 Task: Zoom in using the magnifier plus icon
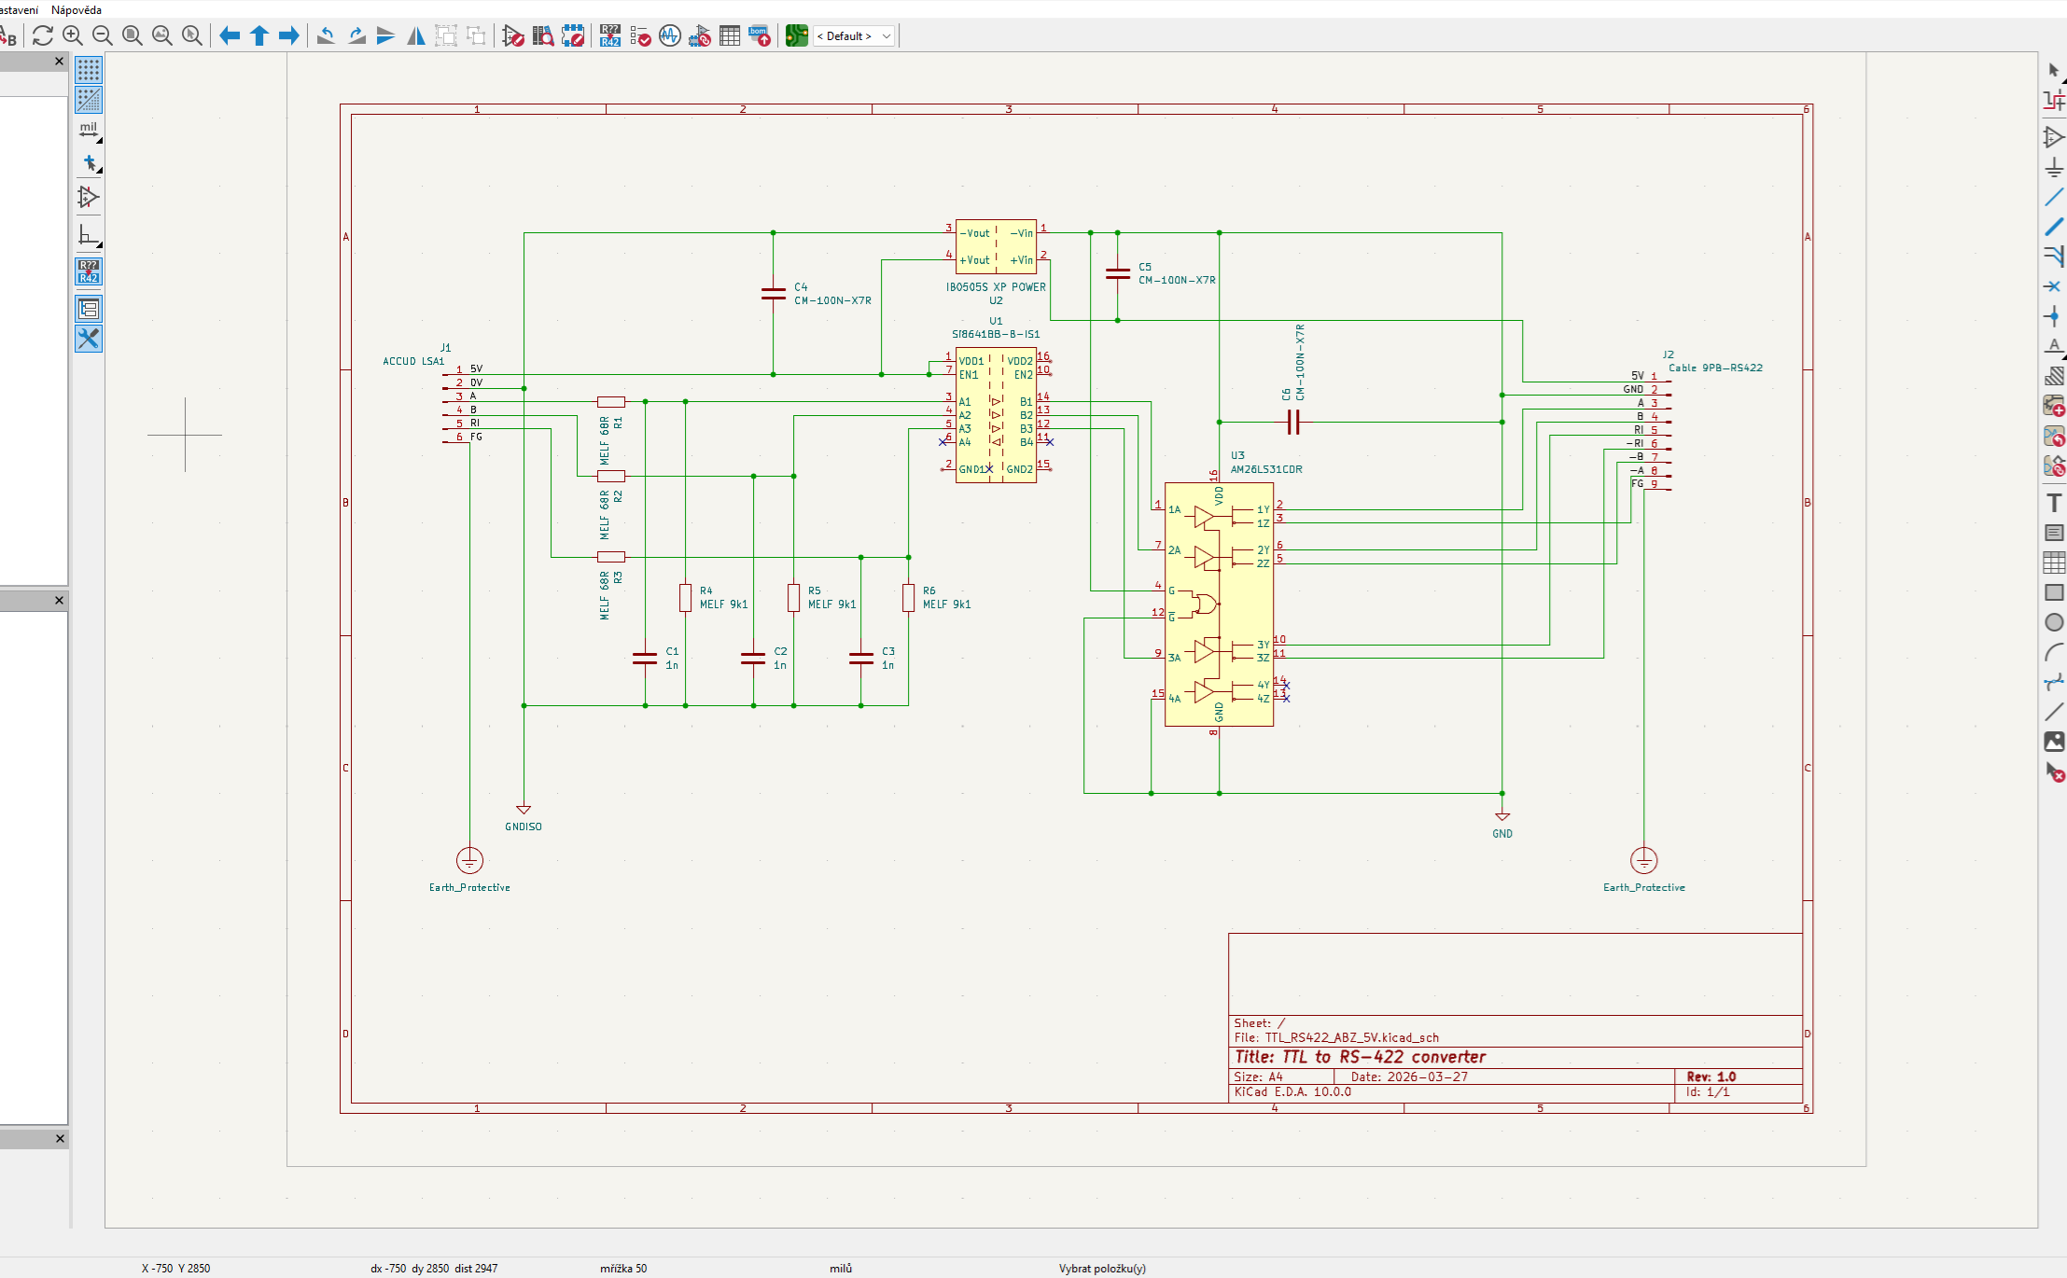73,36
